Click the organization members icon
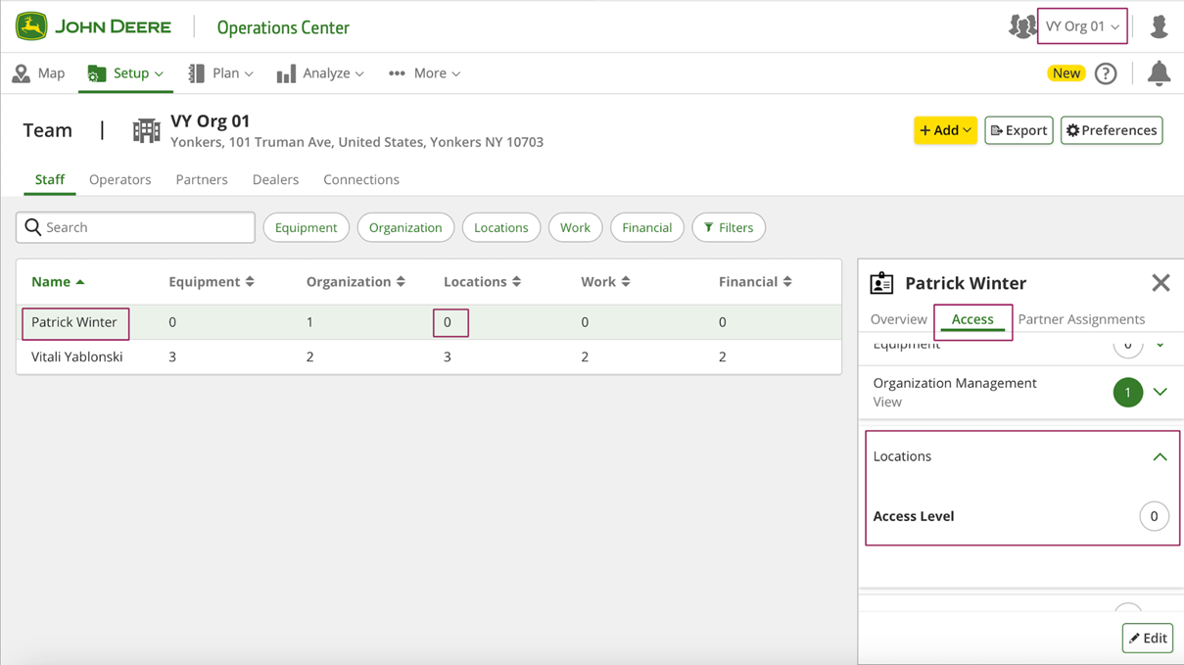Screen dimensions: 1184x665 (1021, 26)
